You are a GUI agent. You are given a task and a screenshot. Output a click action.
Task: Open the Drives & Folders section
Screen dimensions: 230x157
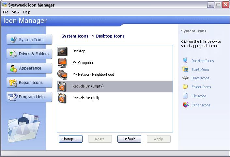click(29, 54)
